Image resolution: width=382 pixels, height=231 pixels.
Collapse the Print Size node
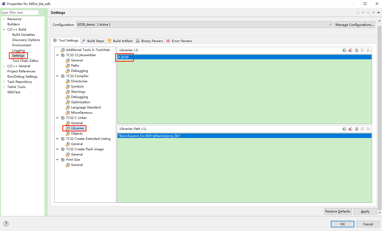click(57, 160)
